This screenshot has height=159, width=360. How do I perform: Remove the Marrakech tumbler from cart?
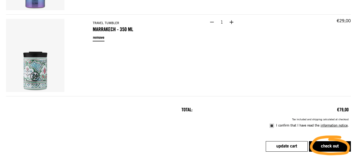(x=98, y=38)
